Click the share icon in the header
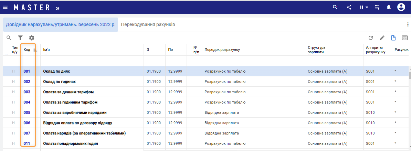Screen dimensions: 411x151 (x=349, y=7)
